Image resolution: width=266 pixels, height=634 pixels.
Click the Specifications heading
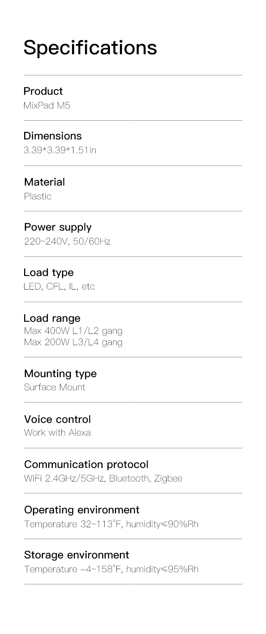90,48
